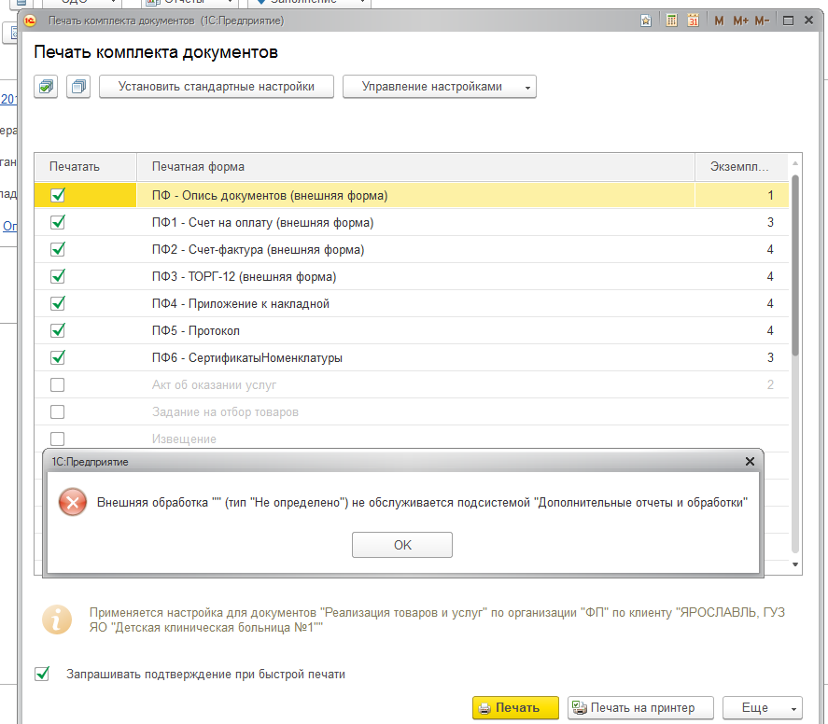
Task: Open the calculator icon in title bar
Action: pos(671,20)
